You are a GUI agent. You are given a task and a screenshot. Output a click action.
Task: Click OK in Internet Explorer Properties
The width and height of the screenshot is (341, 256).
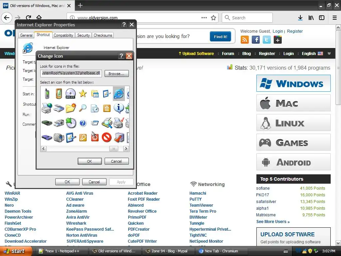pos(67,182)
